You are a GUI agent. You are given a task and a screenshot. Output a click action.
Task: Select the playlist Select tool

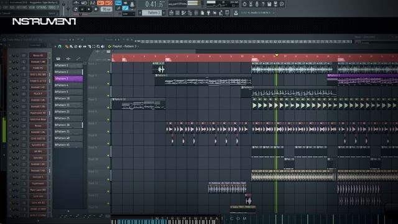click(94, 47)
